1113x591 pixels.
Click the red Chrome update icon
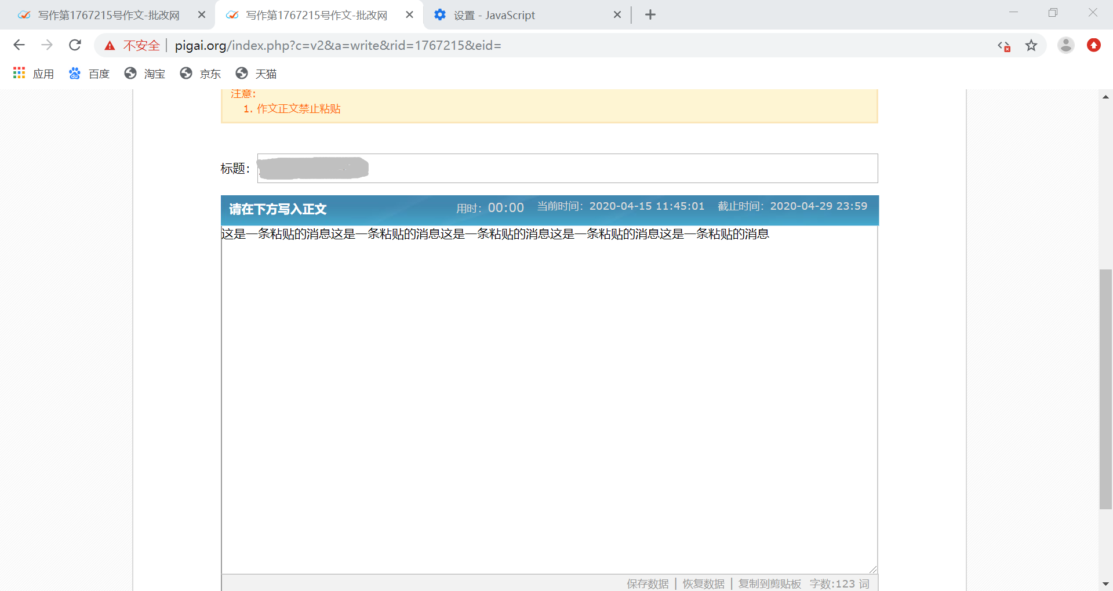[x=1094, y=45]
